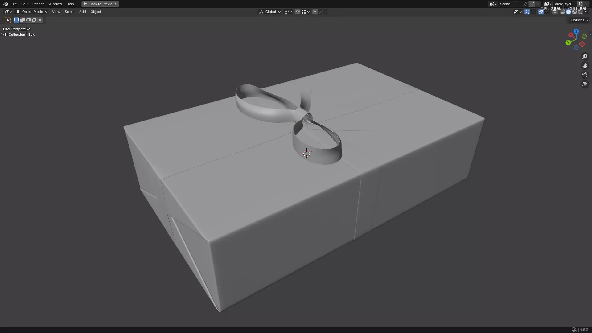
Task: Select wireframe viewport shading
Action: [x=563, y=12]
